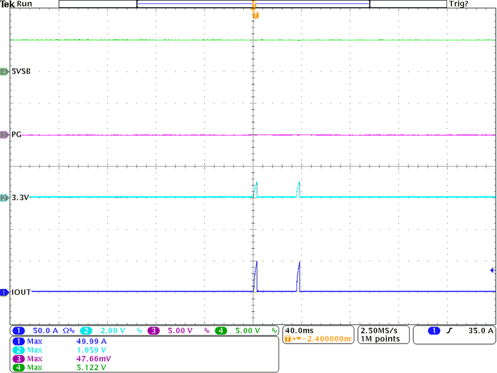Click the 5VSB waveform label
497x373 pixels.
point(21,72)
